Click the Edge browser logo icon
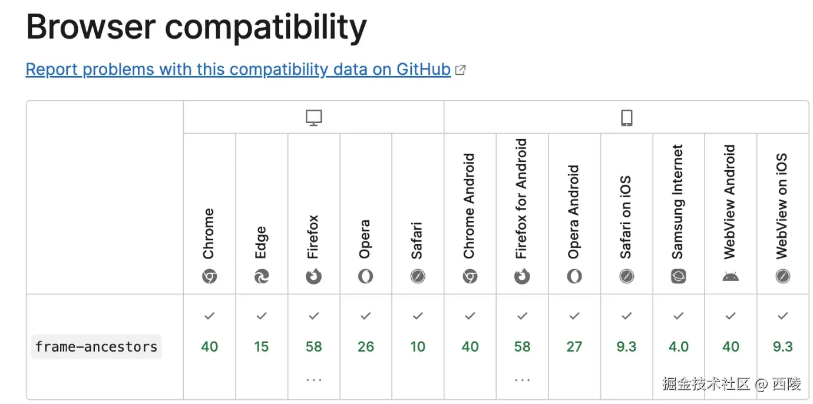Viewport: 813px width, 404px height. tap(262, 276)
